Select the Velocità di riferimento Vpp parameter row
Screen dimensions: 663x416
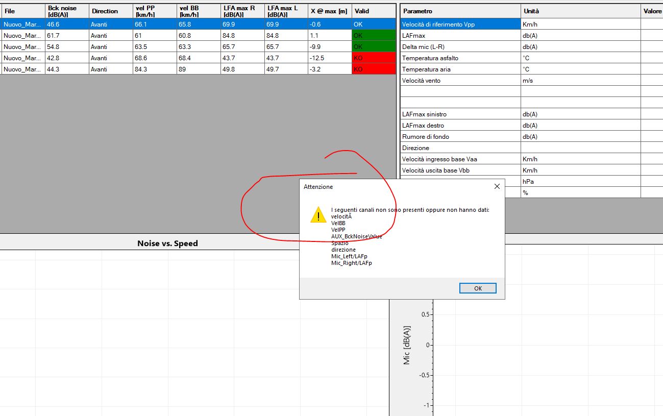pyautogui.click(x=459, y=25)
